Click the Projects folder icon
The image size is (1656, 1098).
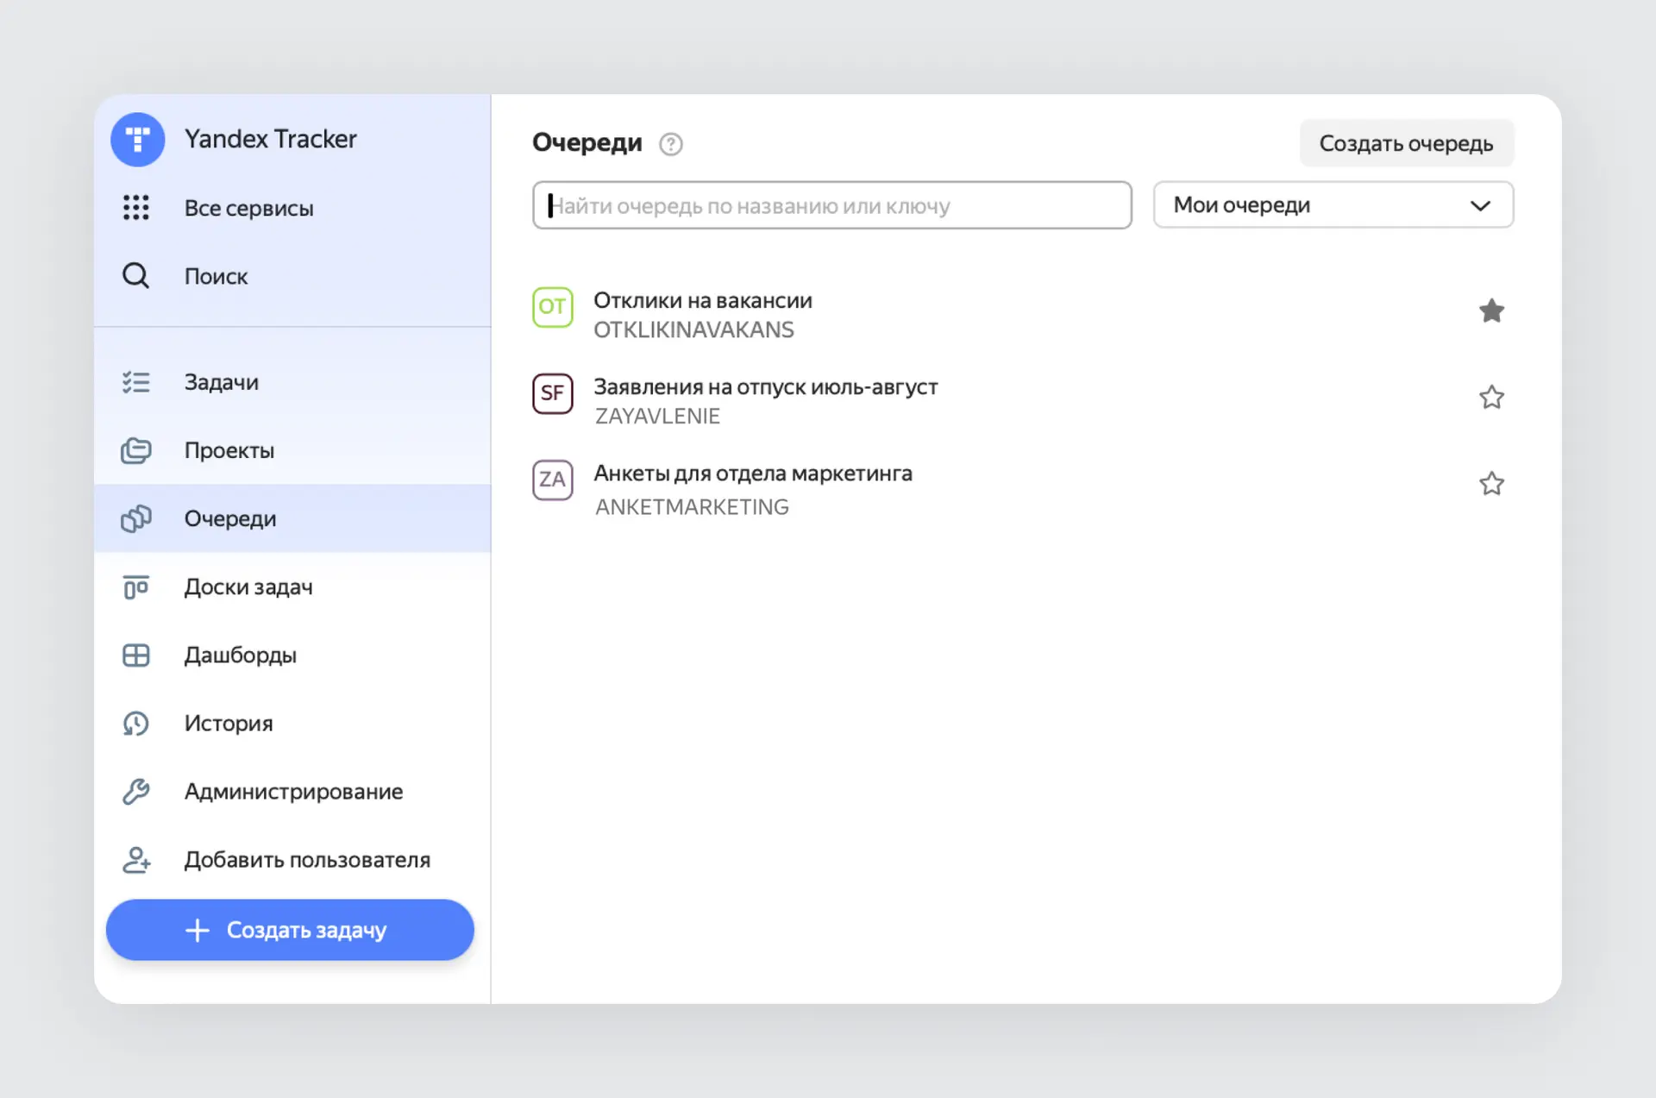(x=135, y=450)
